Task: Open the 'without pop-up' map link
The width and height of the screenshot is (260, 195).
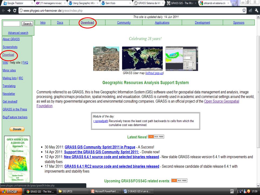Action: pos(154,73)
